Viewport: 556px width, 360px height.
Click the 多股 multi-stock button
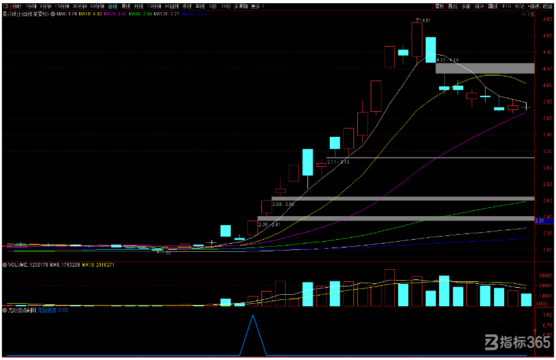(466, 6)
